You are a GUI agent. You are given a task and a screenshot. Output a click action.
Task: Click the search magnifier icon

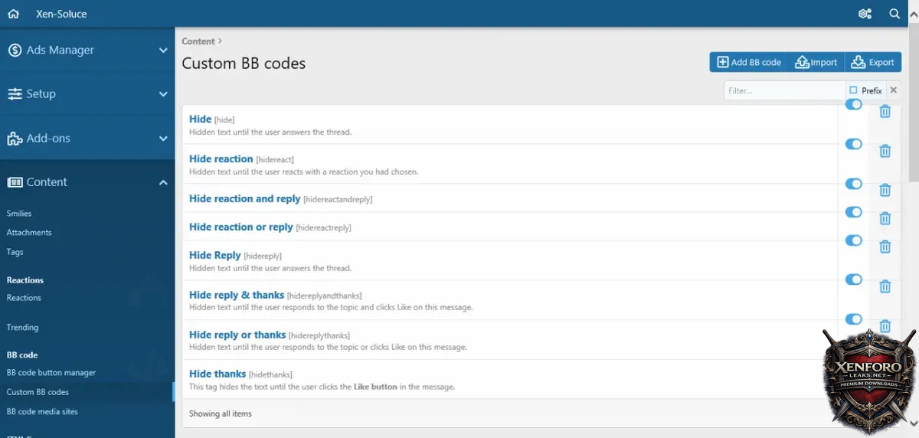(894, 14)
